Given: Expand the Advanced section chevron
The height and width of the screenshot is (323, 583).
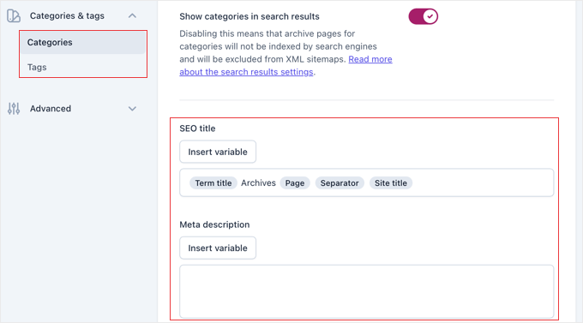Looking at the screenshot, I should [132, 109].
